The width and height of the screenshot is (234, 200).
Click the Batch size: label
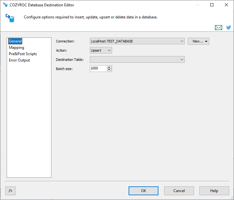pos(64,69)
